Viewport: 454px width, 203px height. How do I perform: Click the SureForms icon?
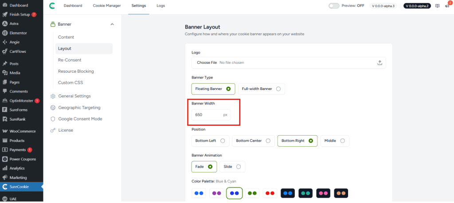tap(4, 110)
